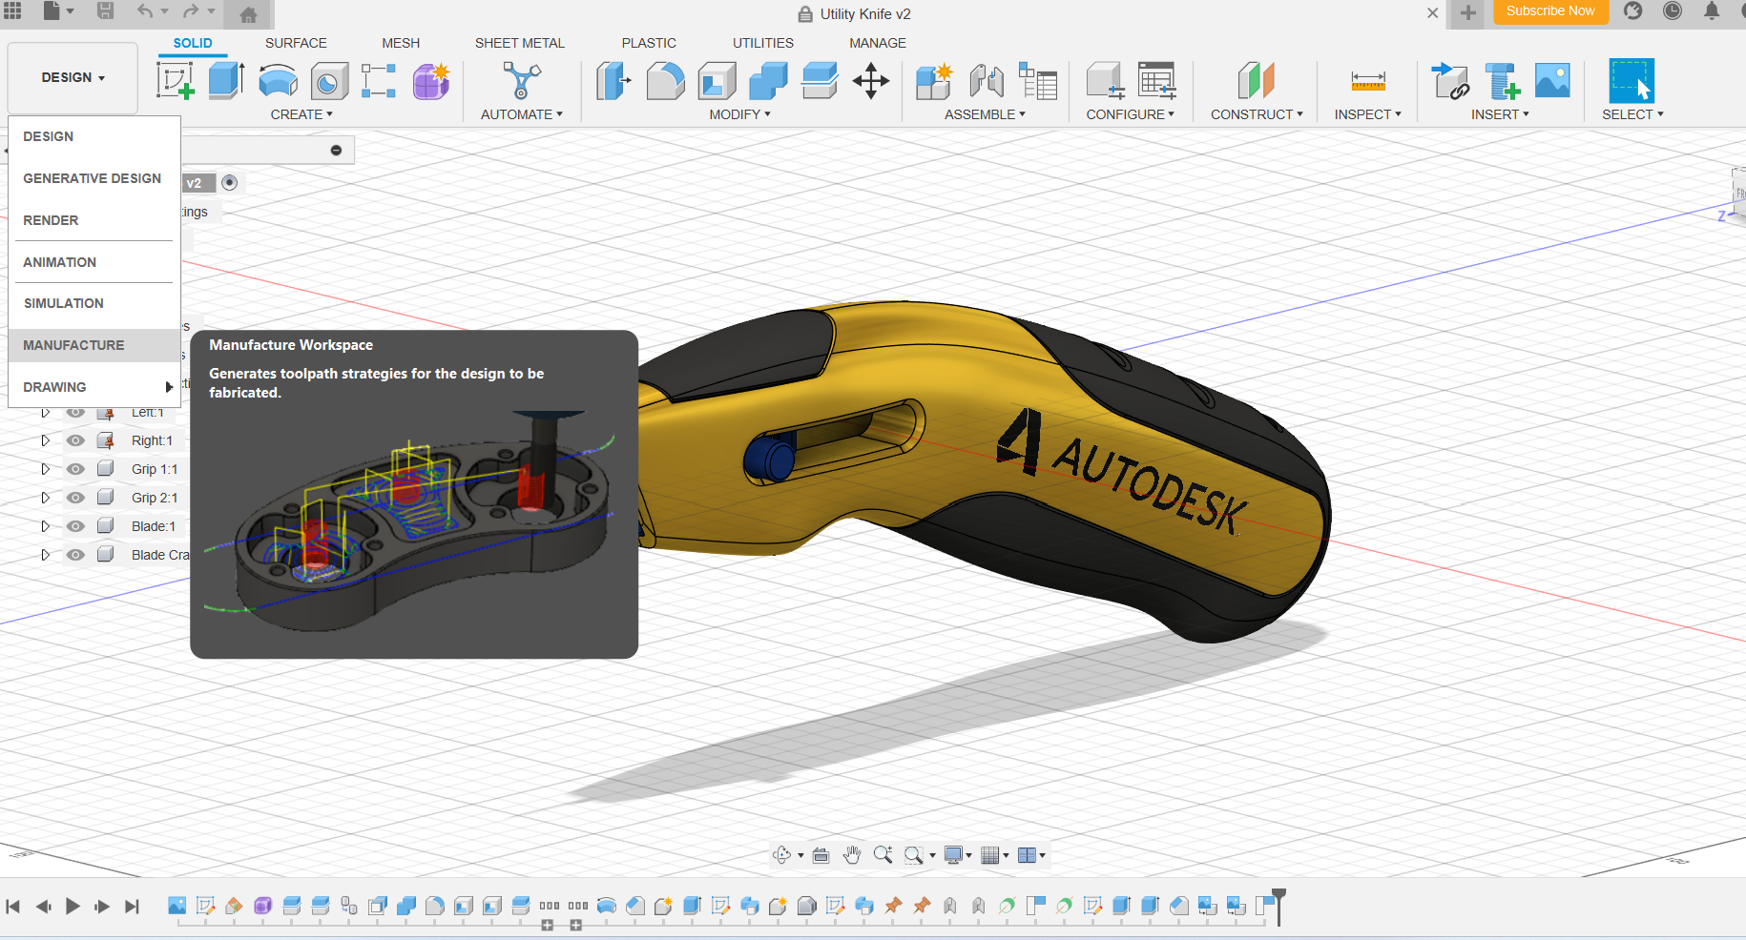Image resolution: width=1746 pixels, height=940 pixels.
Task: Open a new design tab with plus
Action: point(1468,12)
